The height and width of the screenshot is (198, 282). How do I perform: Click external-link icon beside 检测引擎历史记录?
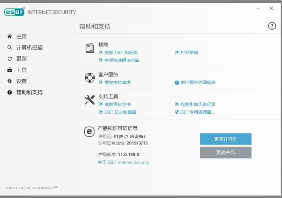pos(177,104)
